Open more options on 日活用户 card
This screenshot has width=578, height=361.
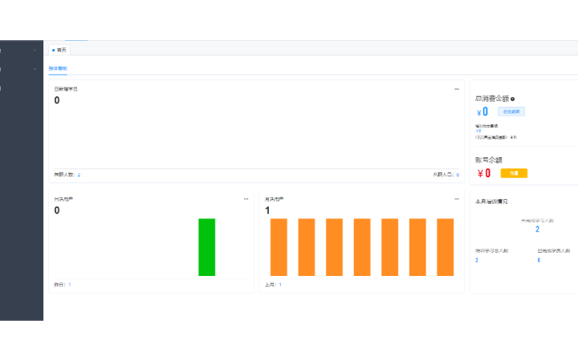tap(246, 199)
